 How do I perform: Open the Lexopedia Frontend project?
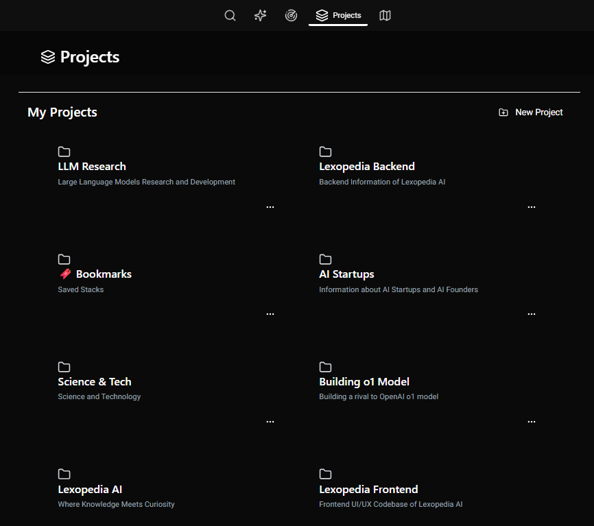368,489
